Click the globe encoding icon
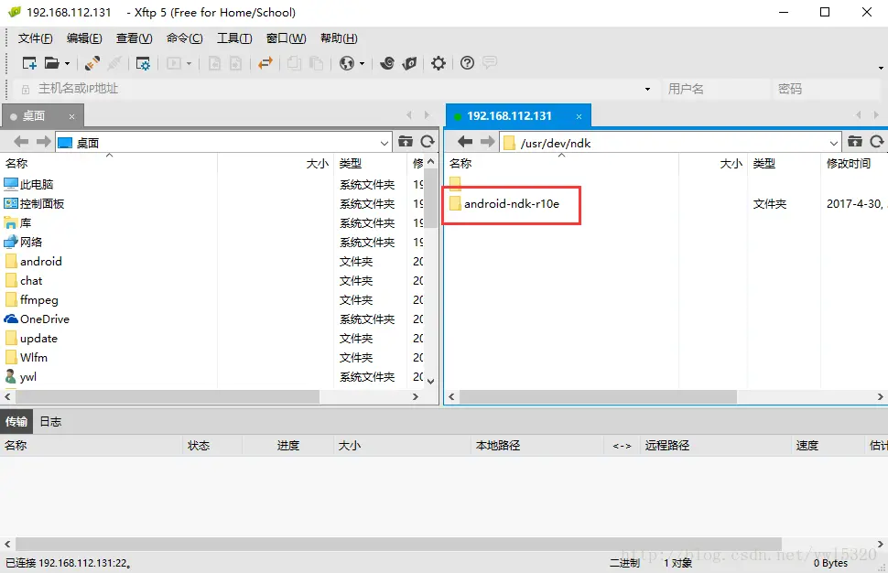This screenshot has width=888, height=573. pos(347,63)
